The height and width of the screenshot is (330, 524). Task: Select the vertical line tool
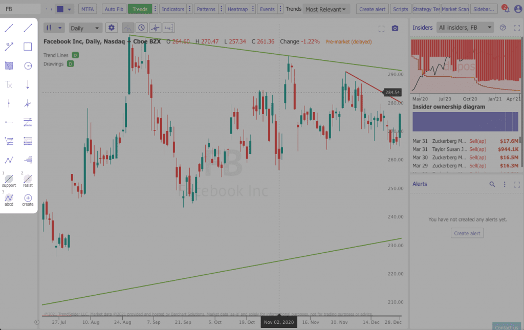9,103
